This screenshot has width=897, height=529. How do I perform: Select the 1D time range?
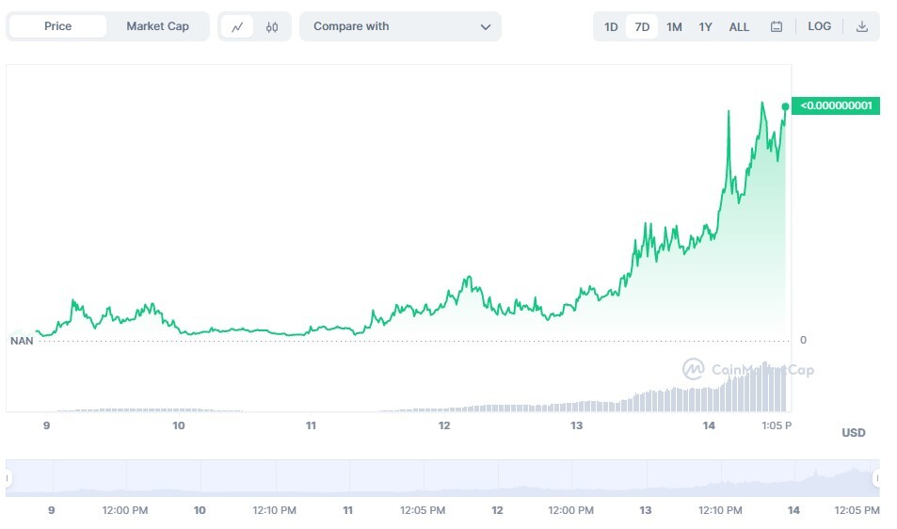coord(611,27)
